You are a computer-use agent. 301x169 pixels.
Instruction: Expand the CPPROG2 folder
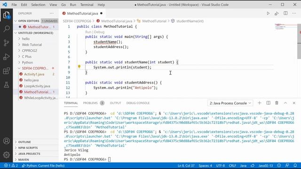(x=36, y=51)
